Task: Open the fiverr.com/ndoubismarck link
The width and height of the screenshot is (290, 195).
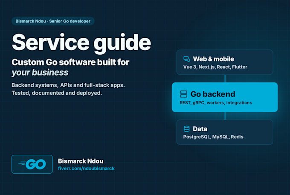Action: [86, 169]
